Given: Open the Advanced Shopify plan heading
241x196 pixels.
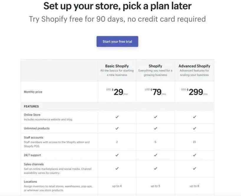Looking at the screenshot, I should coord(194,66).
